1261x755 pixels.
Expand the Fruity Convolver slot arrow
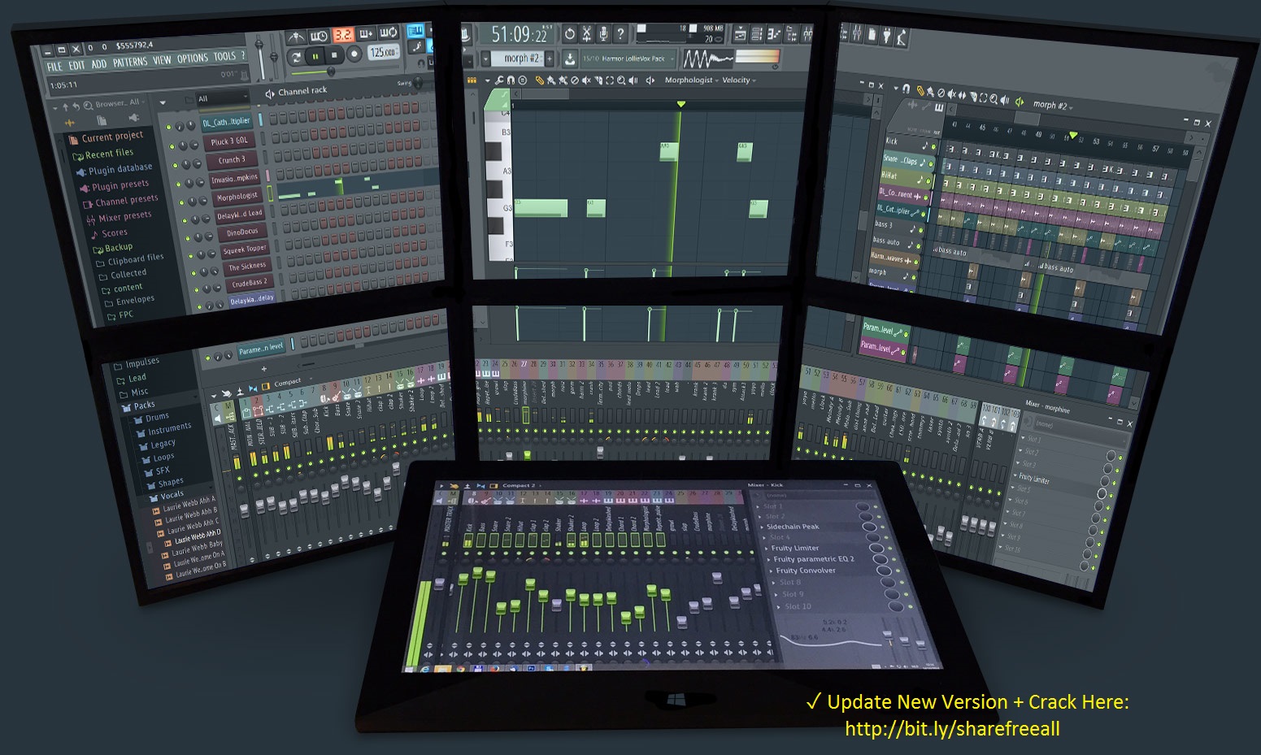pyautogui.click(x=771, y=571)
